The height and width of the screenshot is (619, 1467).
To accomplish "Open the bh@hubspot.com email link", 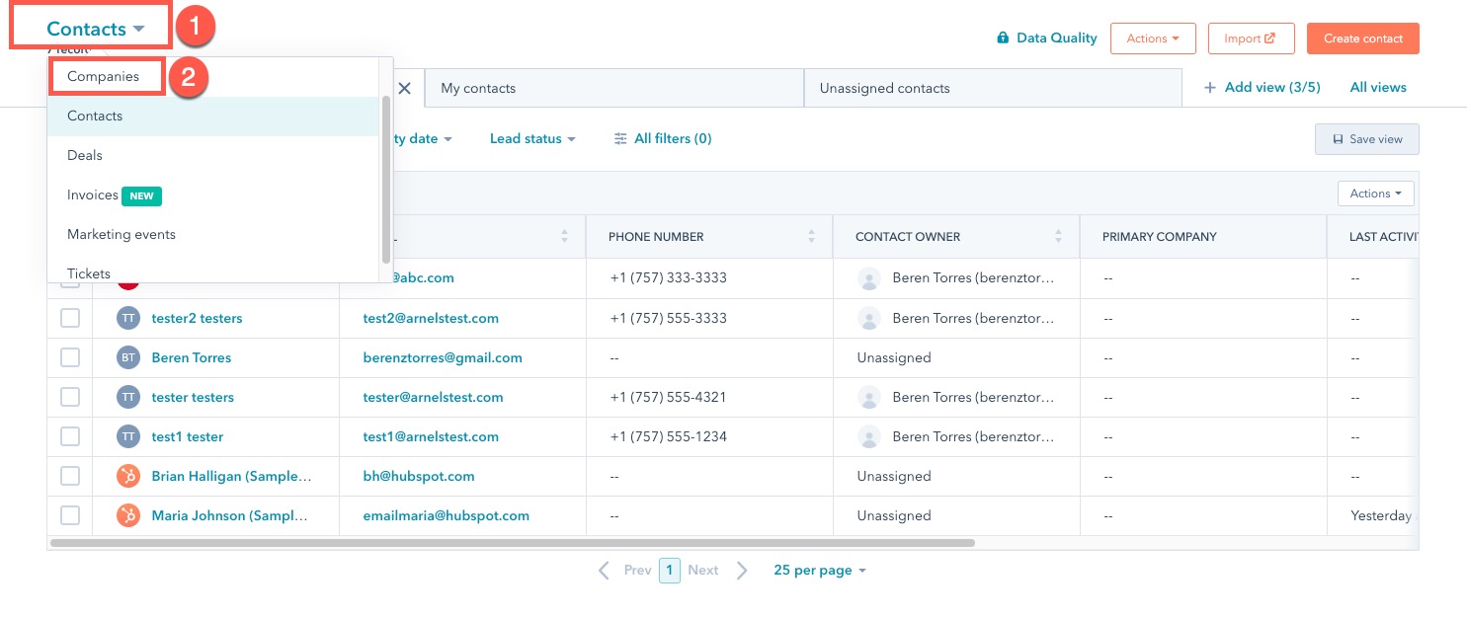I will [x=419, y=476].
